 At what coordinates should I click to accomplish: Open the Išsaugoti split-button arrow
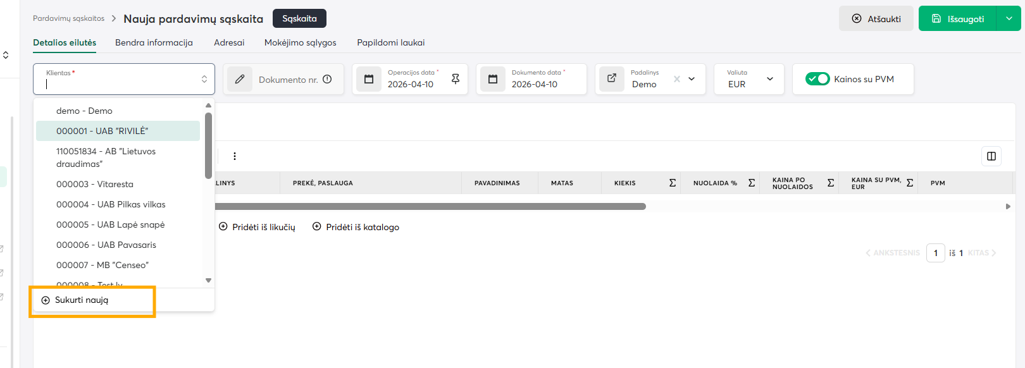(x=1009, y=19)
